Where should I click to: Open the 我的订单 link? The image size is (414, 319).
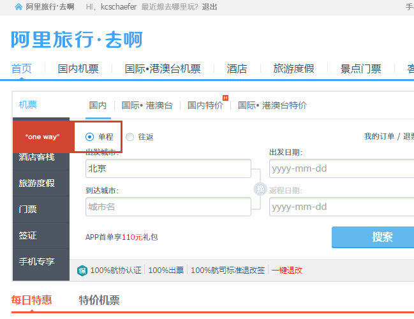379,137
